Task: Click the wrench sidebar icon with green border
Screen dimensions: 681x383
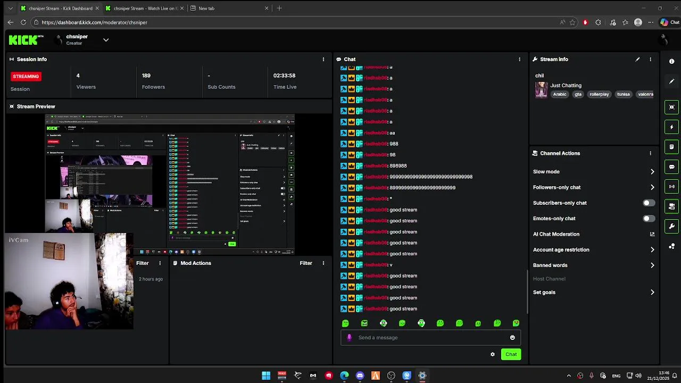Action: click(x=671, y=226)
